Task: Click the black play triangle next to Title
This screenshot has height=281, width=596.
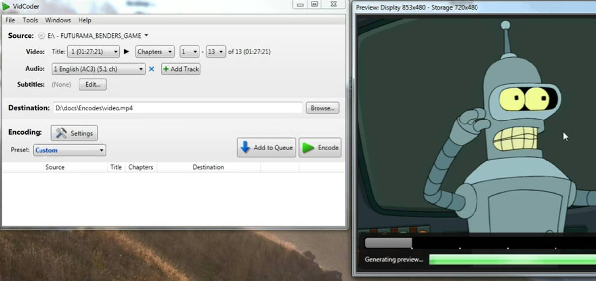Action: 126,52
